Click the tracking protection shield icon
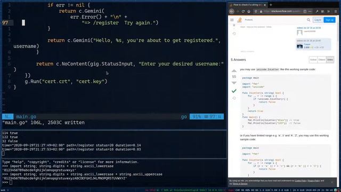 click(256, 11)
